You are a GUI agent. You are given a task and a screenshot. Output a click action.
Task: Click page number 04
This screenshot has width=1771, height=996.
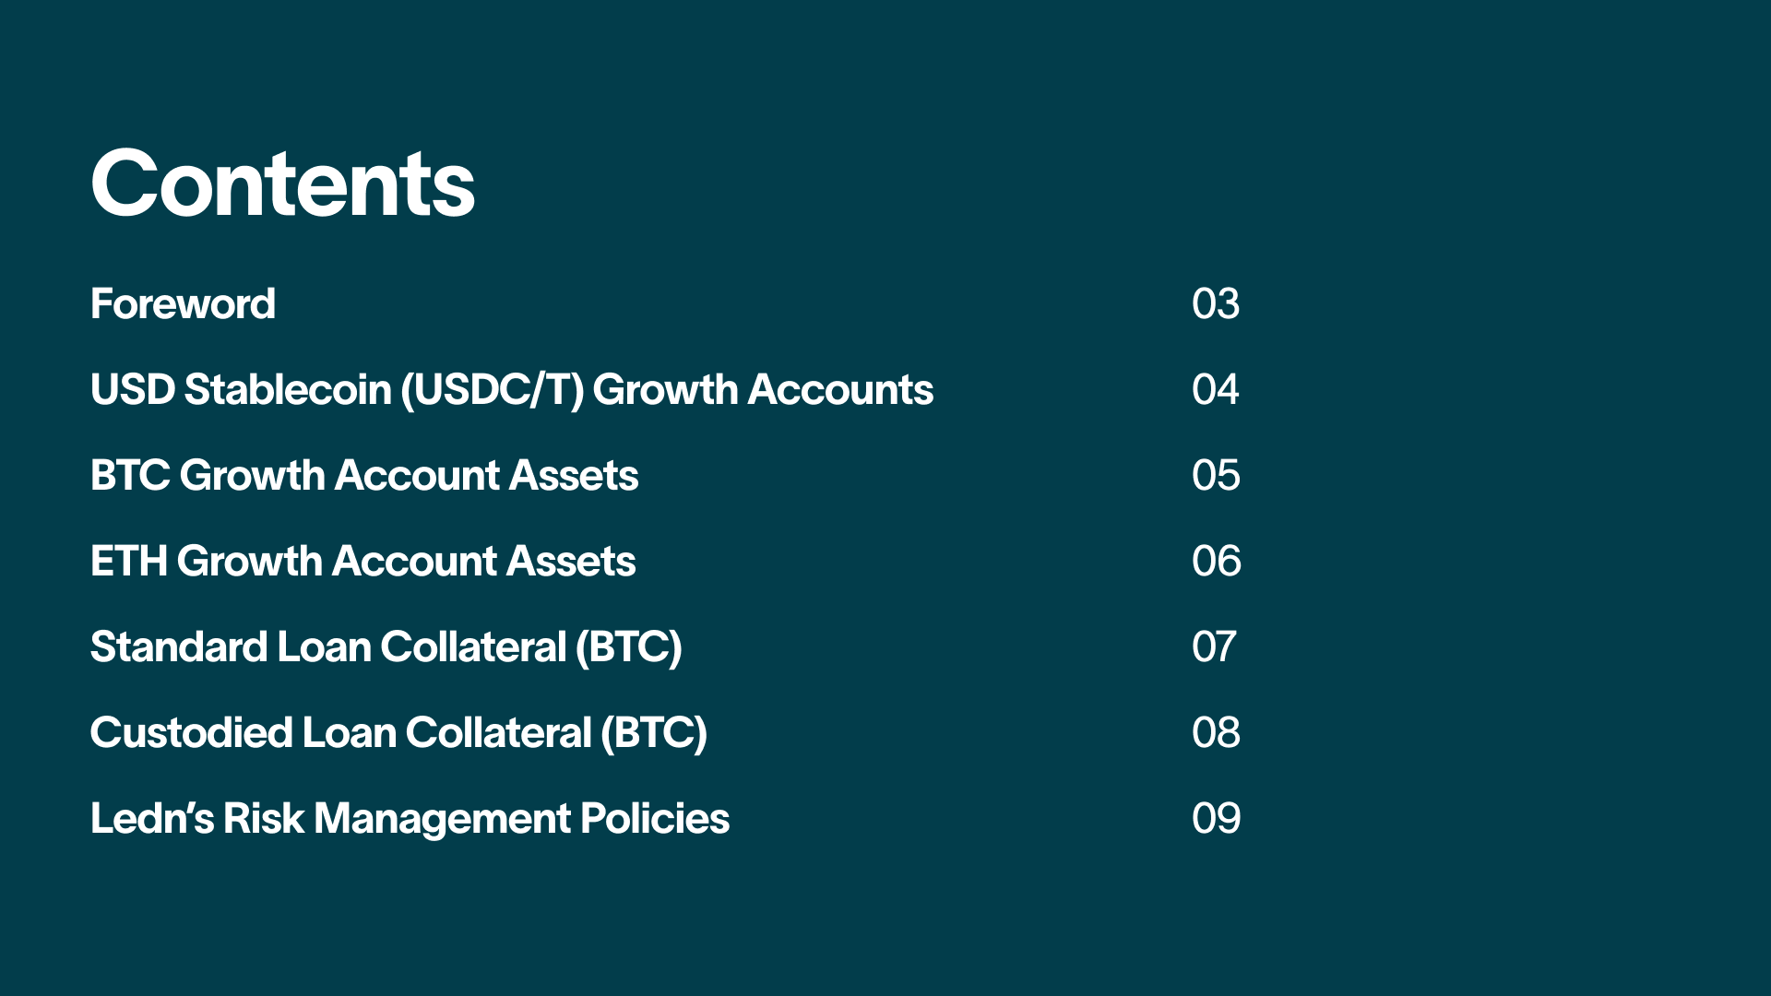(x=1216, y=390)
